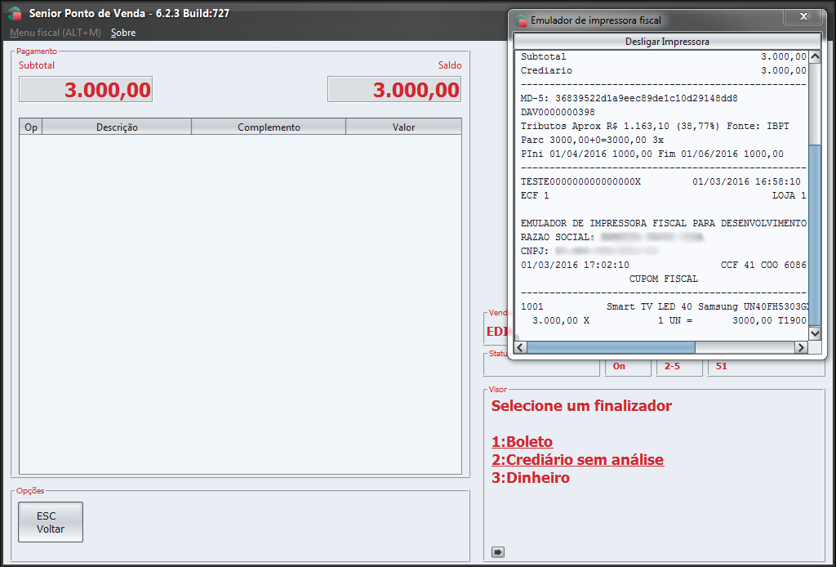This screenshot has width=836, height=567.
Task: Click the 'ECF 1' text in receipt
Action: (x=535, y=196)
